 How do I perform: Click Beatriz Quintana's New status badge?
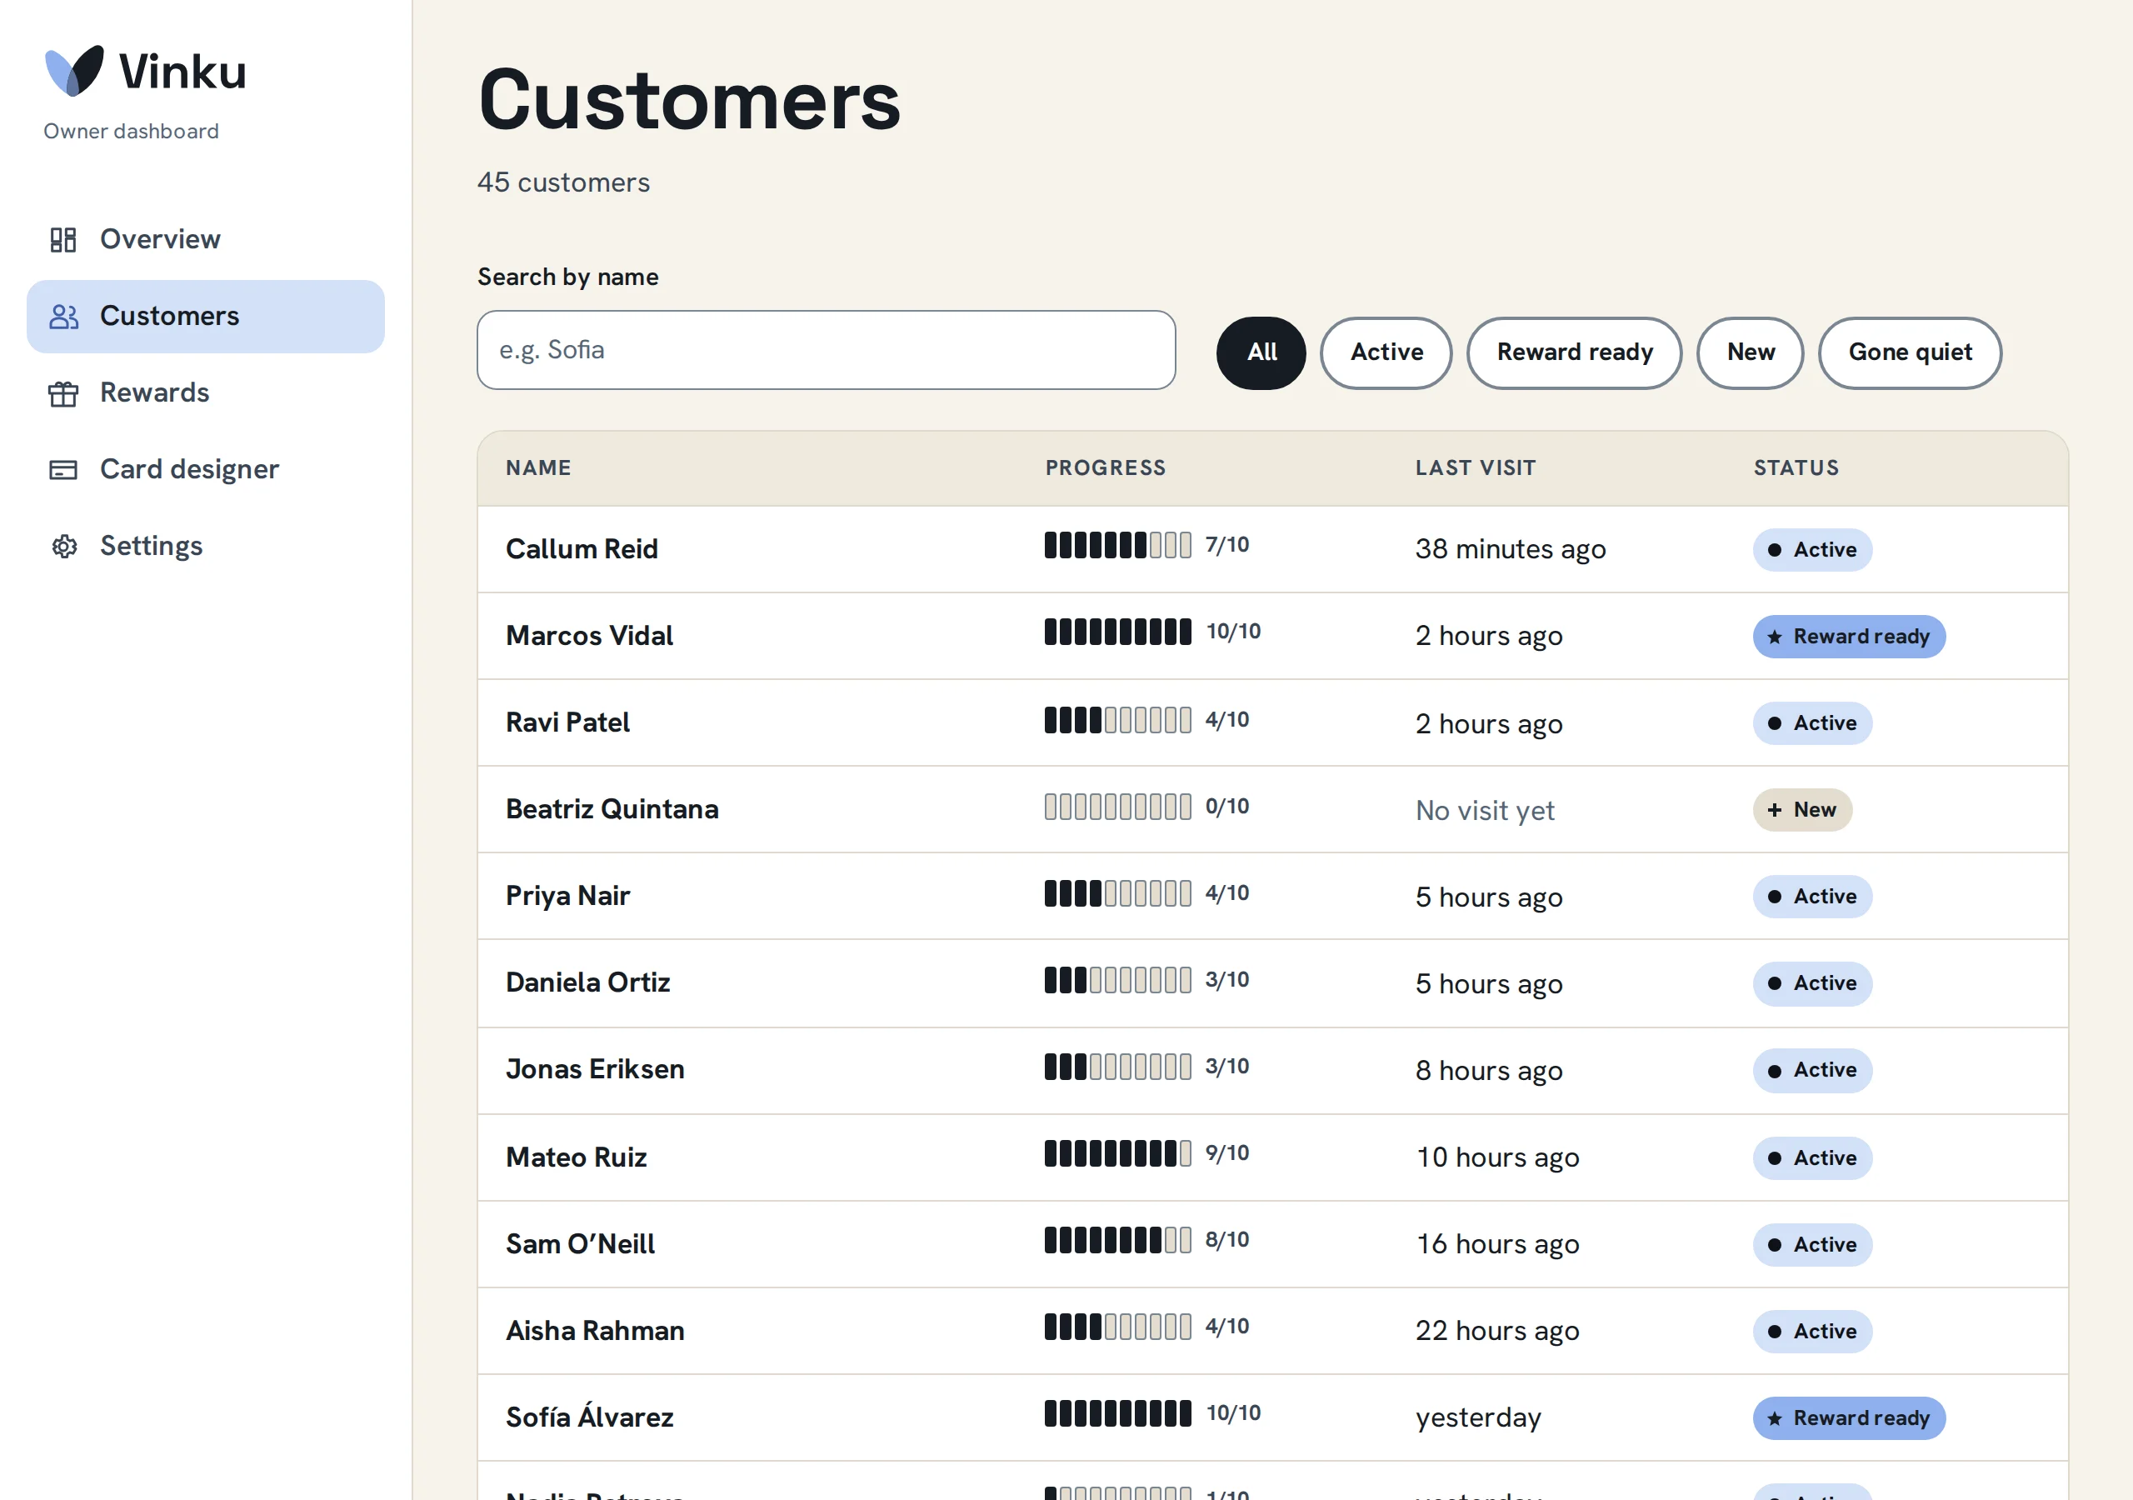1801,810
